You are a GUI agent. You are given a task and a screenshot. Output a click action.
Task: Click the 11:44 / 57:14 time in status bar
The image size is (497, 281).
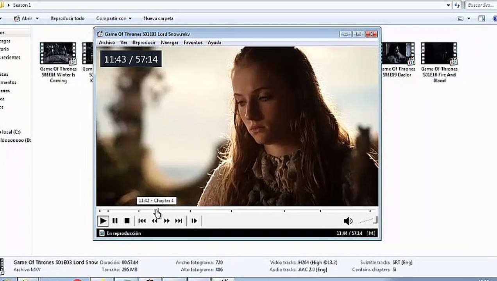click(349, 233)
